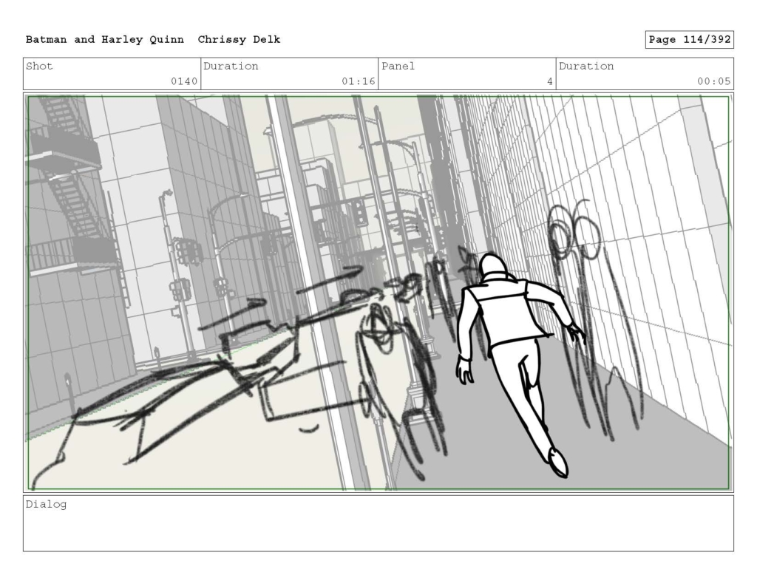This screenshot has width=757, height=586.
Task: Click the storyboard panel image
Action: click(x=378, y=293)
